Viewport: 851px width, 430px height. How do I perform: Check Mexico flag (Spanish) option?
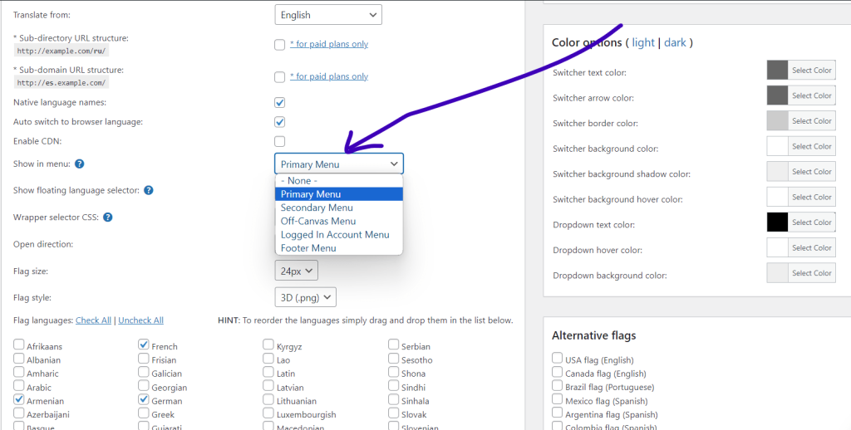(558, 399)
